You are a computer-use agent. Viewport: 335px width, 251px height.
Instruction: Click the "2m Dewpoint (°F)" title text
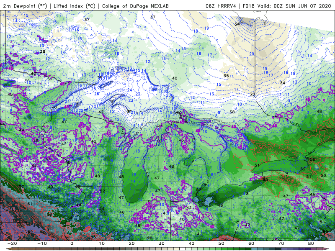tap(25, 6)
